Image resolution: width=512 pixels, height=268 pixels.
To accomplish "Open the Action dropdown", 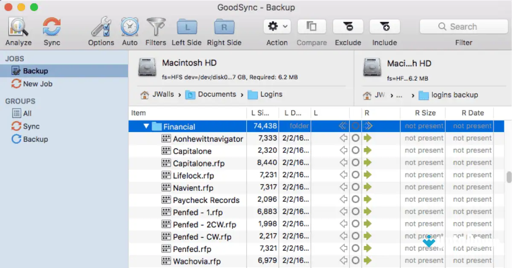I will [276, 26].
